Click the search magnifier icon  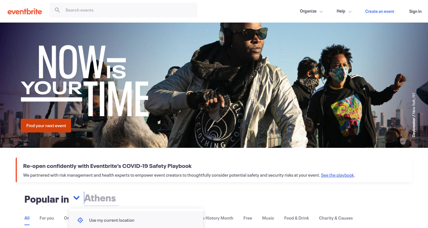pos(57,10)
